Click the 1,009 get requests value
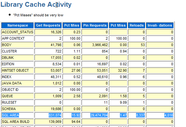This screenshot has width=186, height=127. coord(57,96)
